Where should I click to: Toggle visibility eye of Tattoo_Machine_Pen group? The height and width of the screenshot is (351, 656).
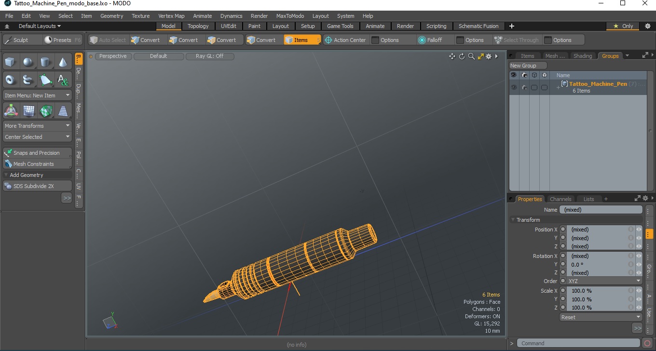coord(514,87)
